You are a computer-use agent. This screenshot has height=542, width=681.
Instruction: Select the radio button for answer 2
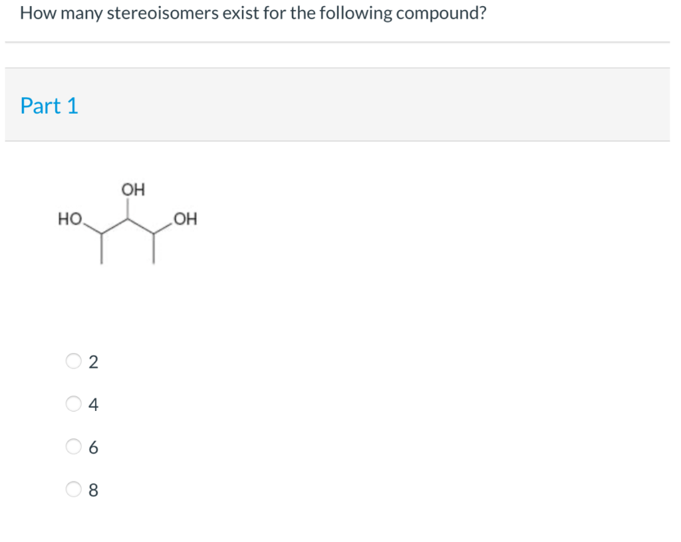point(73,361)
